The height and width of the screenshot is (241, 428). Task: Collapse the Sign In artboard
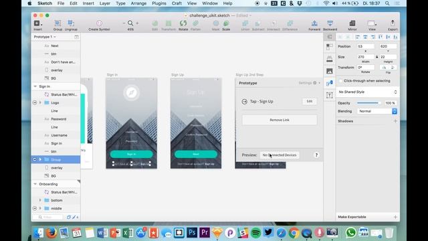(35, 86)
